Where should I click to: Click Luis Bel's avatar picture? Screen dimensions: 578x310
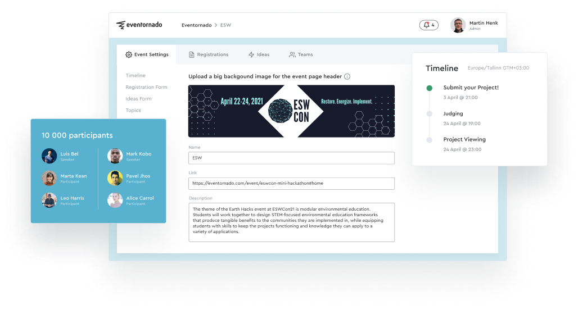(49, 156)
